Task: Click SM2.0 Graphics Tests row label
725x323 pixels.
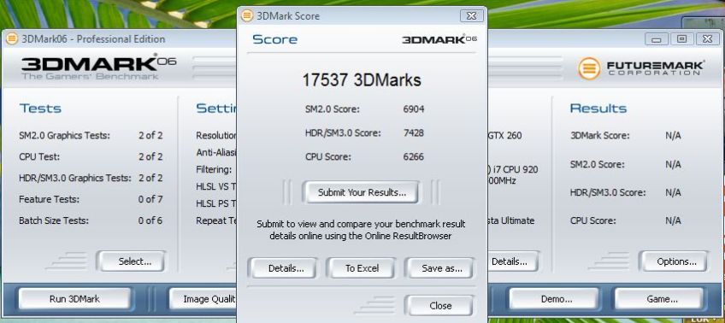Action: pos(64,136)
